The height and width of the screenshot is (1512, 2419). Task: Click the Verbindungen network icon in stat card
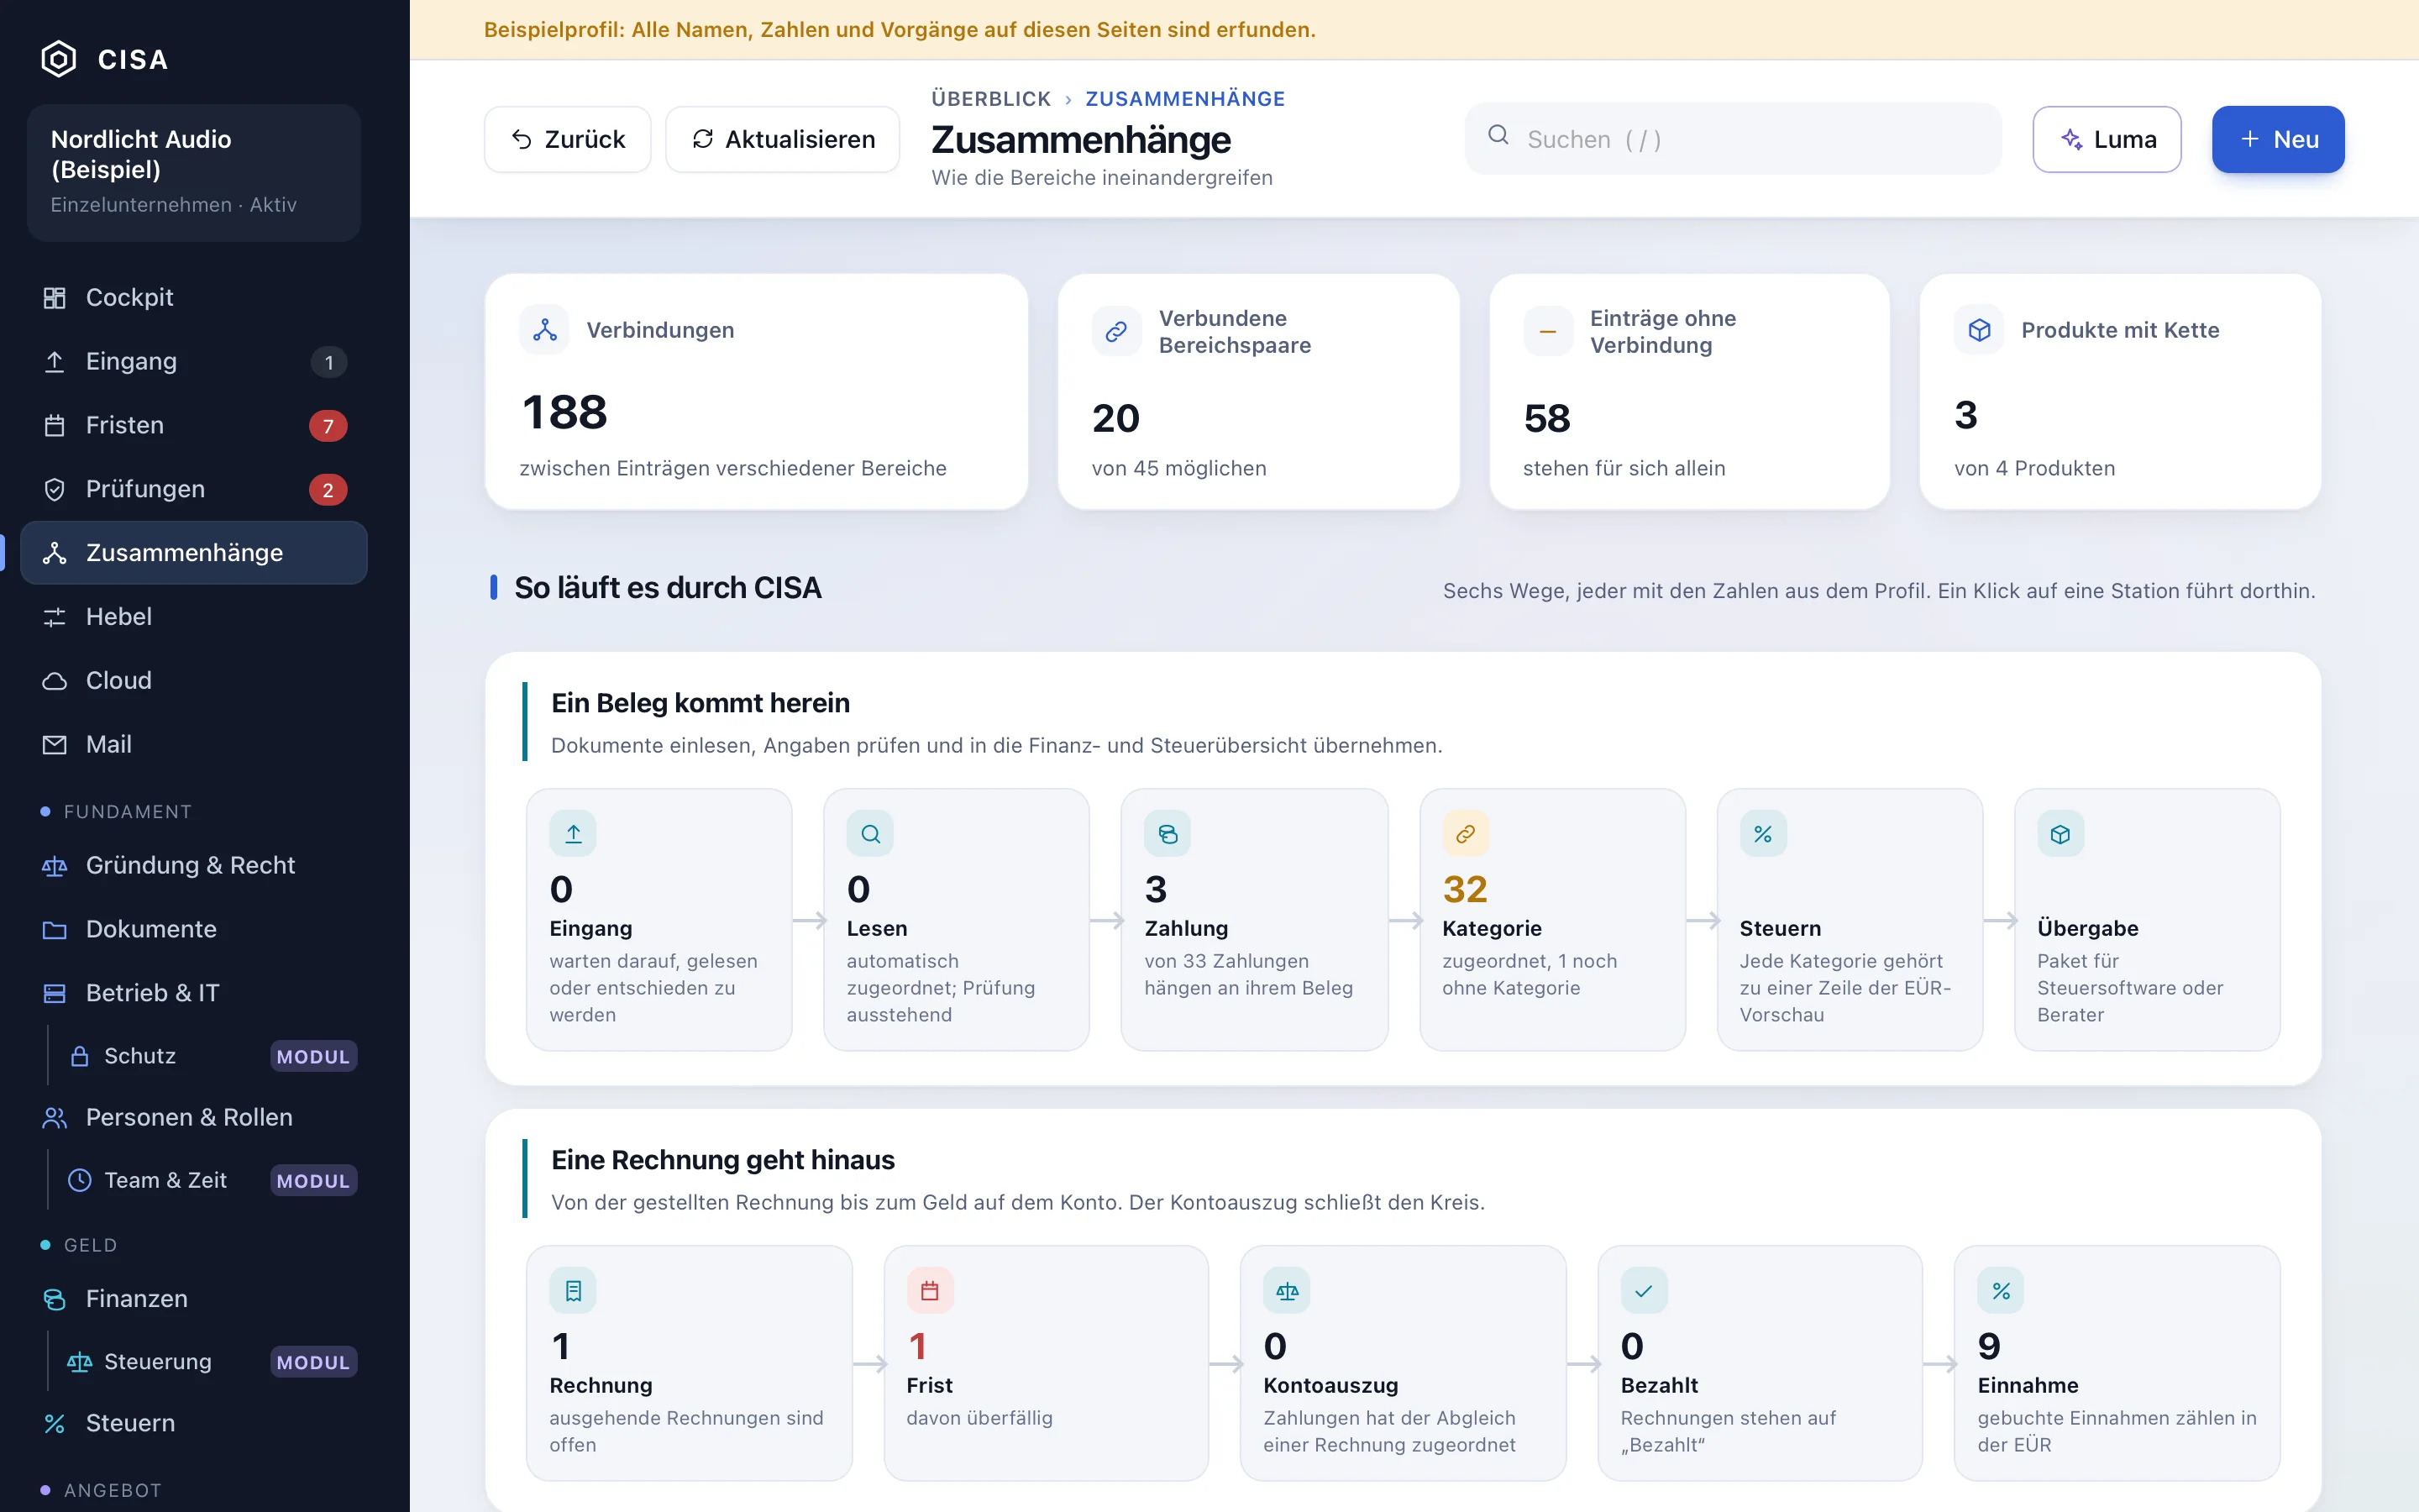click(x=545, y=330)
